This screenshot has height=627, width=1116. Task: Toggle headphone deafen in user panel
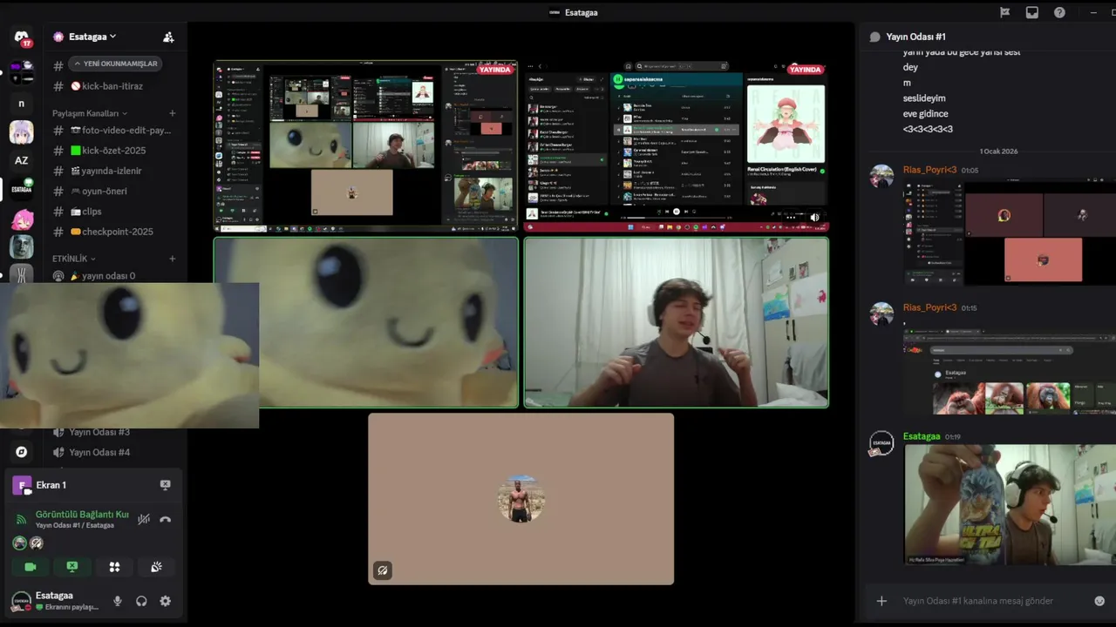click(141, 601)
